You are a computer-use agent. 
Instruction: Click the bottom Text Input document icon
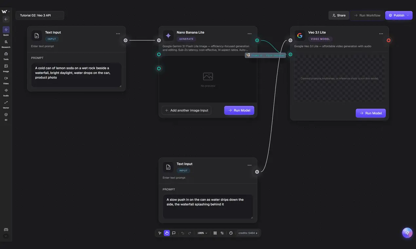[168, 167]
